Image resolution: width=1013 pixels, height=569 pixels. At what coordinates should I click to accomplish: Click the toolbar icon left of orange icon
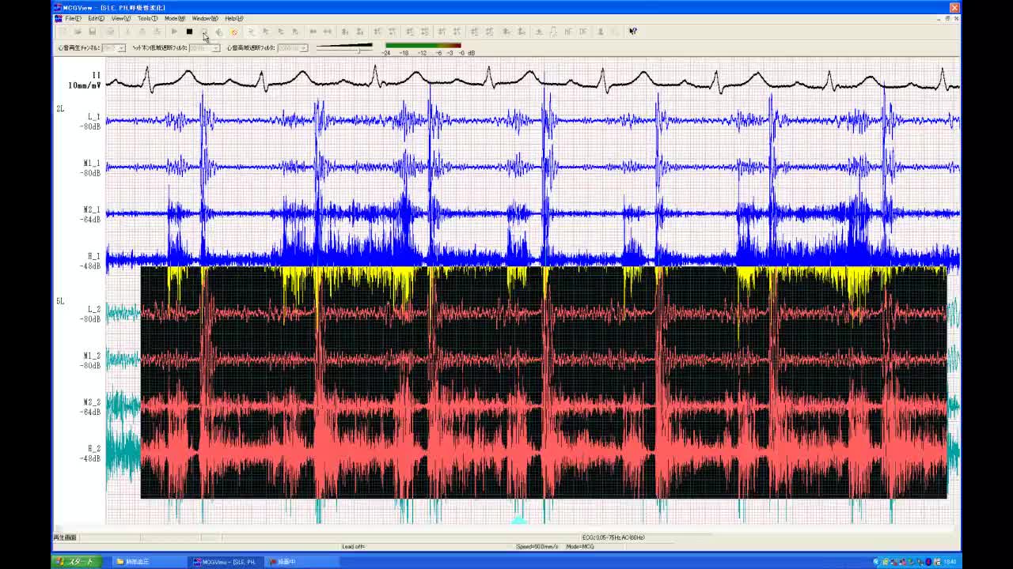(x=219, y=32)
